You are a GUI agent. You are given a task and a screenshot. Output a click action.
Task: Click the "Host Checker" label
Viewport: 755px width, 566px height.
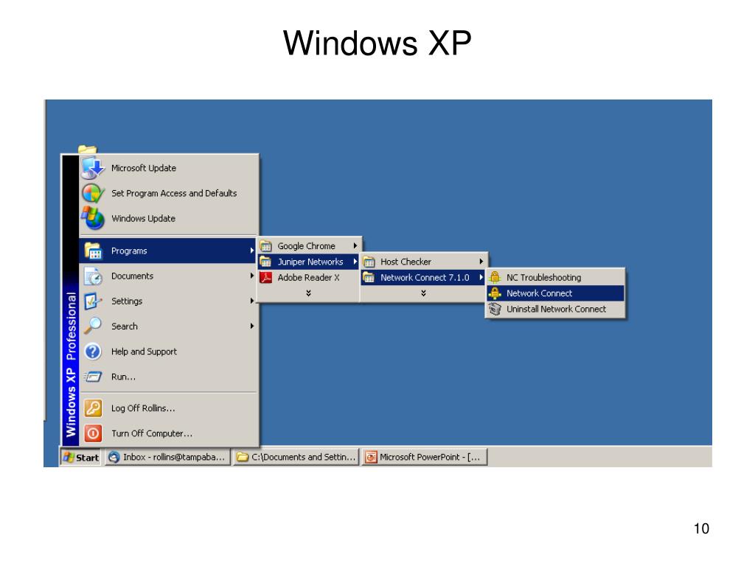coord(406,262)
